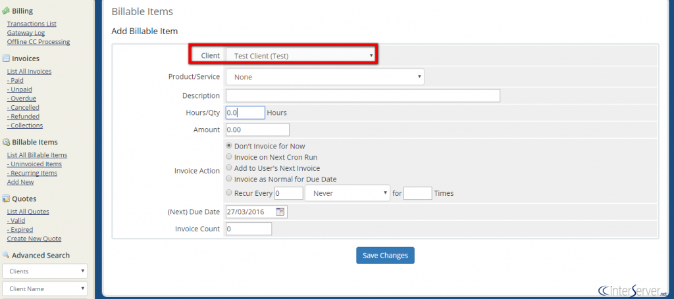
Task: Show Refunded invoices
Action: tap(23, 117)
